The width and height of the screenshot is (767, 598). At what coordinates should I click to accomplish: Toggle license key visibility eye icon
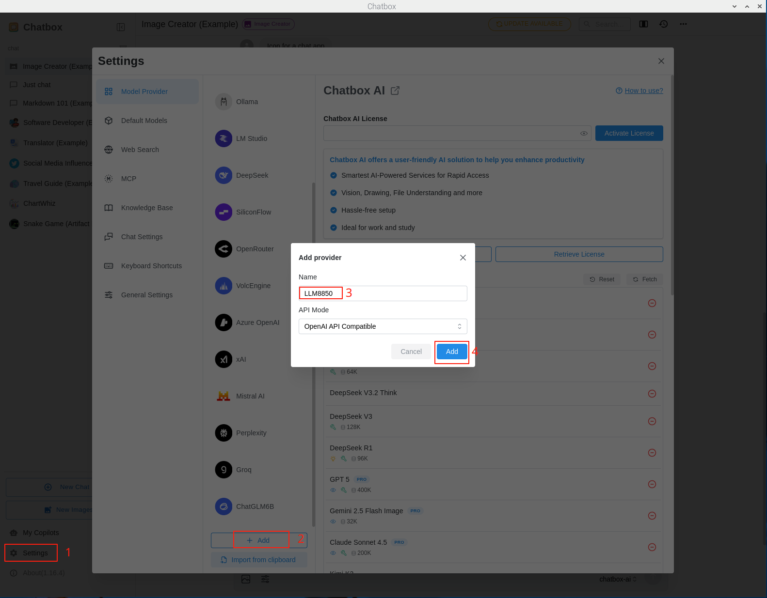coord(584,133)
